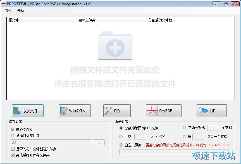Image resolution: width=241 pixels, height=164 pixels.
Task: Click the PDF app icon in title bar
Action: pos(4,4)
